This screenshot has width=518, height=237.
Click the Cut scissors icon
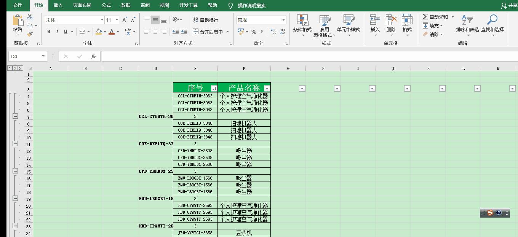pyautogui.click(x=30, y=17)
